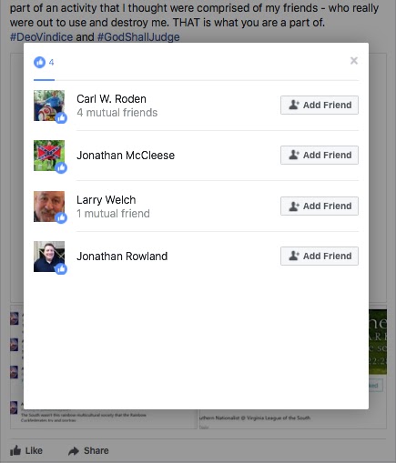
Task: Click Larry Welch's profile picture
Action: point(49,206)
